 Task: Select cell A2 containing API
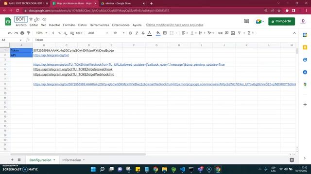[x=21, y=55]
